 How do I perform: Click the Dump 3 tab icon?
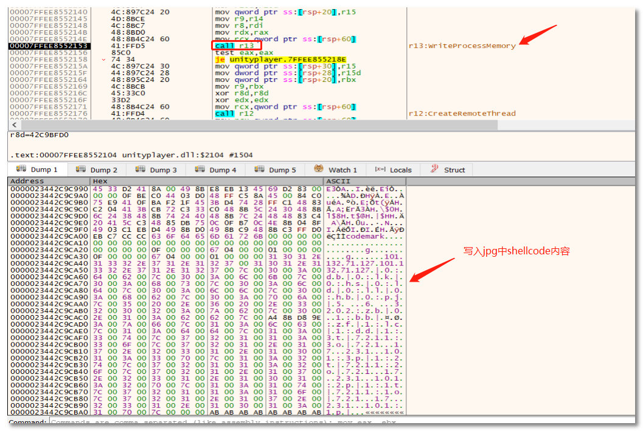pyautogui.click(x=141, y=170)
